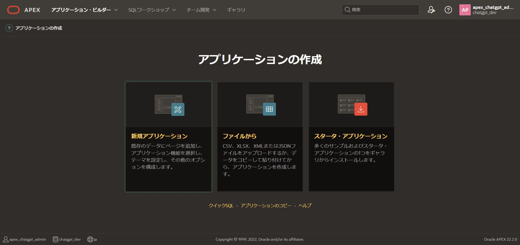Screen dimensions: 520x245
Task: Expand the SQLワークショップ dropdown chevron
Action: point(174,10)
